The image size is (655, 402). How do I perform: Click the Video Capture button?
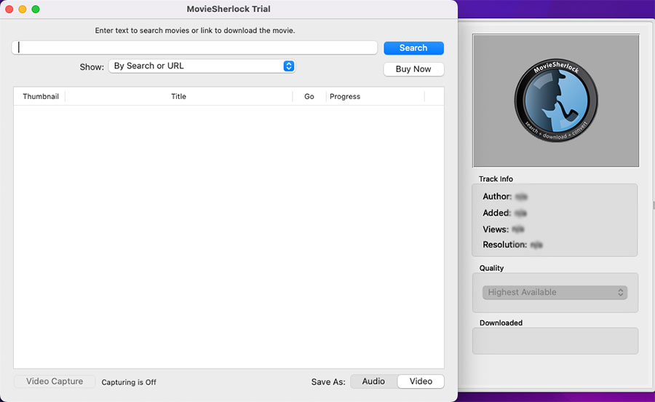click(55, 381)
